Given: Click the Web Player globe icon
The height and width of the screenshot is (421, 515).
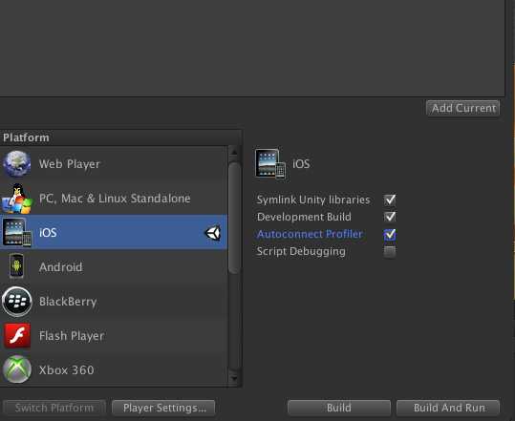Looking at the screenshot, I should [17, 164].
